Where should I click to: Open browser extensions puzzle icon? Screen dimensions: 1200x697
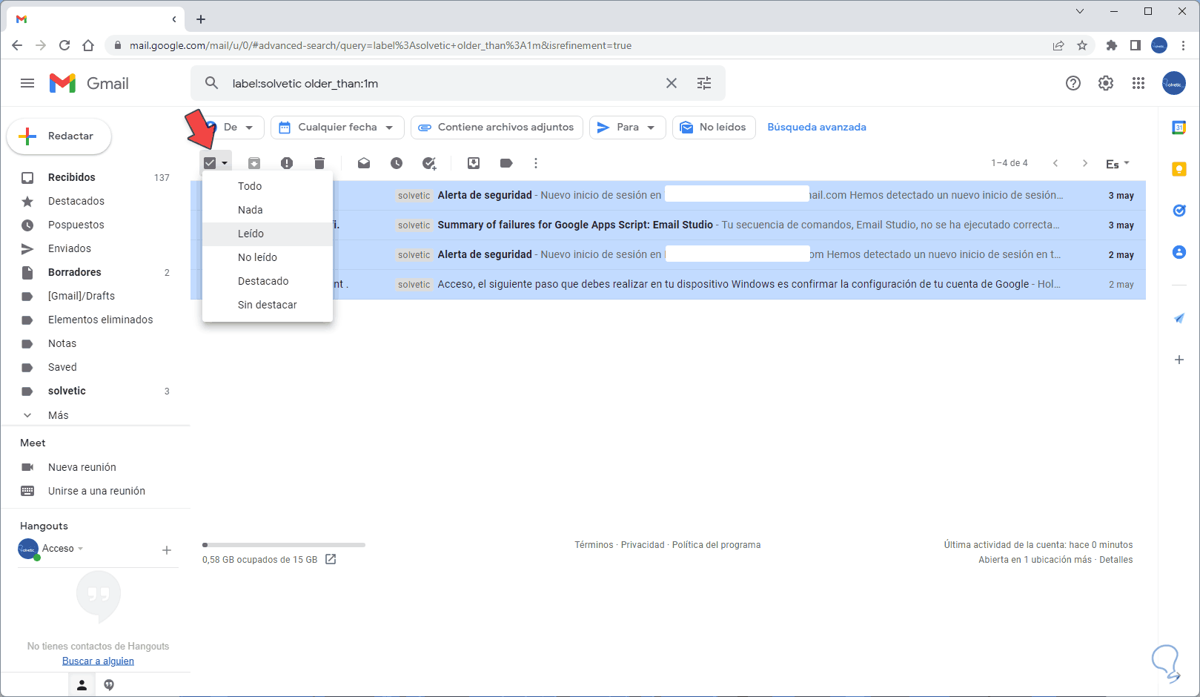1111,45
